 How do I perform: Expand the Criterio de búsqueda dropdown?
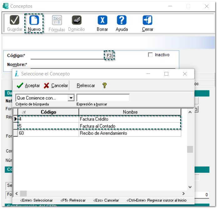[x=71, y=98]
